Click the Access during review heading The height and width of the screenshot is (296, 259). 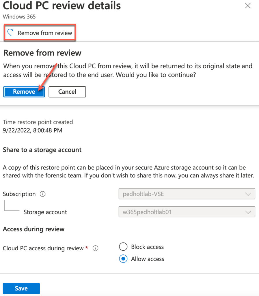33,229
